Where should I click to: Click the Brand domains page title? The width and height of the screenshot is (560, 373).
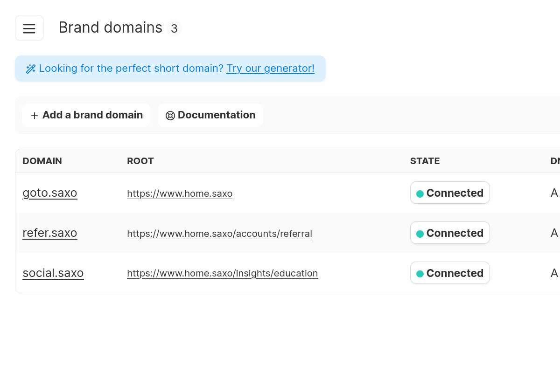tap(111, 28)
